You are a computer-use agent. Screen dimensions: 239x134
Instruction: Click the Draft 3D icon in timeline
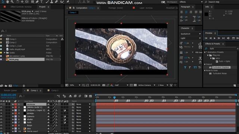[64, 96]
